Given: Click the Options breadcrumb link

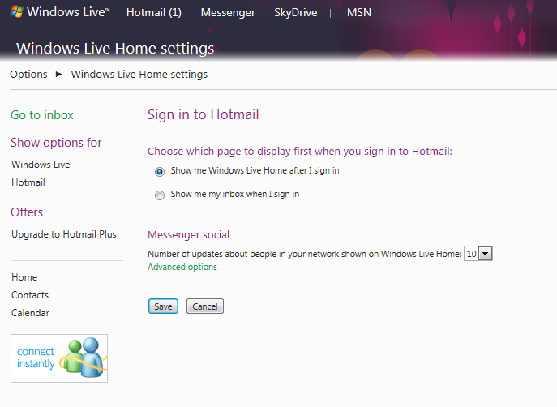Looking at the screenshot, I should (28, 75).
